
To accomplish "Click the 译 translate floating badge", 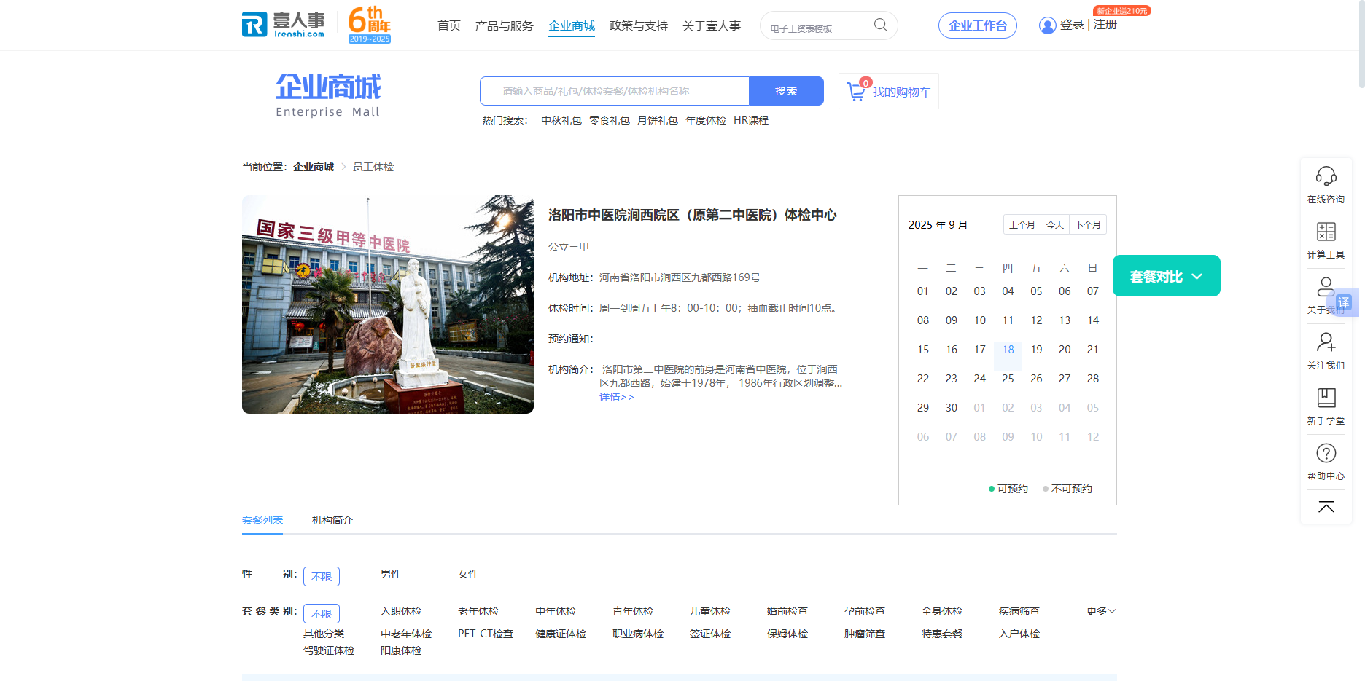I will [x=1343, y=302].
